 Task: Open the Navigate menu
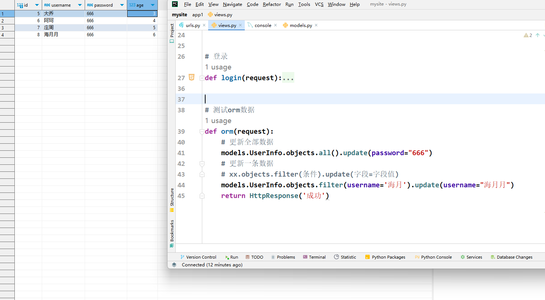click(233, 4)
